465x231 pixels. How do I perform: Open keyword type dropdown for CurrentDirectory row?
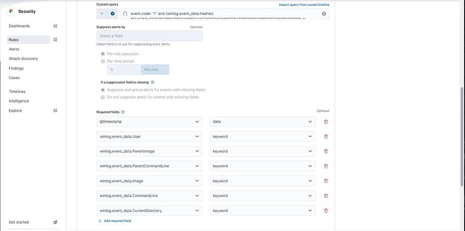click(262, 211)
